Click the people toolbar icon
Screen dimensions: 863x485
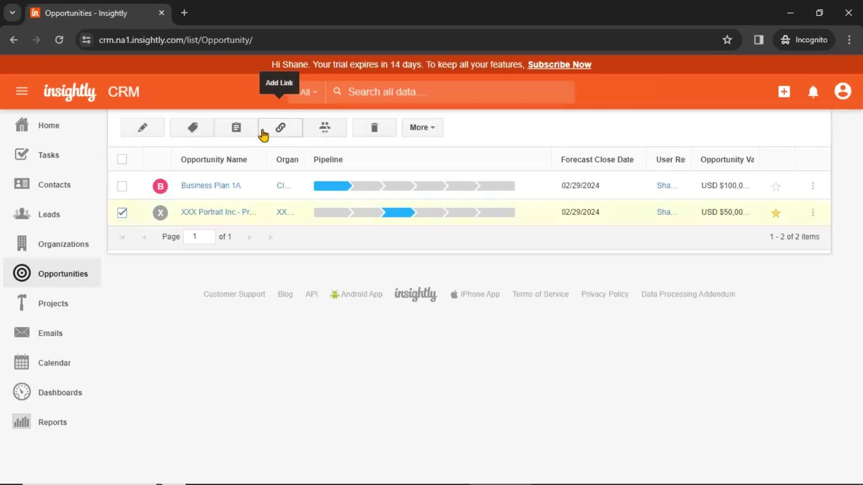coord(325,128)
